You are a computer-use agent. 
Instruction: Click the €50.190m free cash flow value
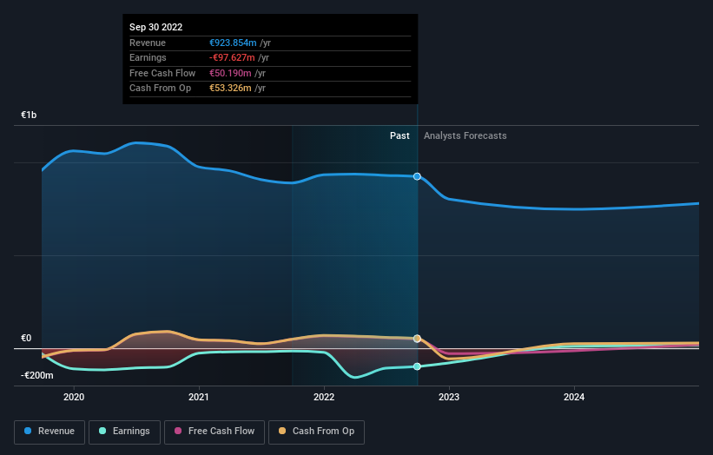230,73
